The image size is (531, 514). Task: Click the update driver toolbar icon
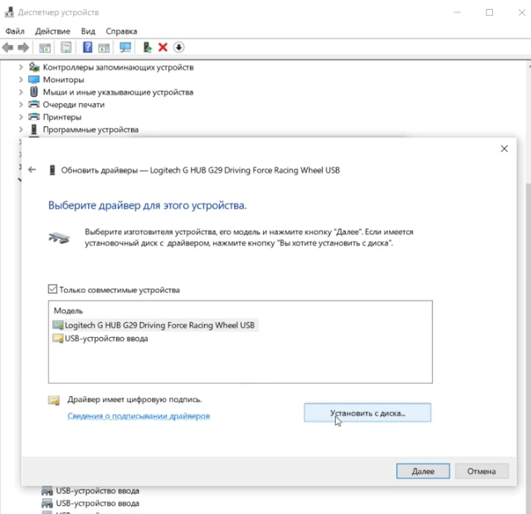click(148, 47)
